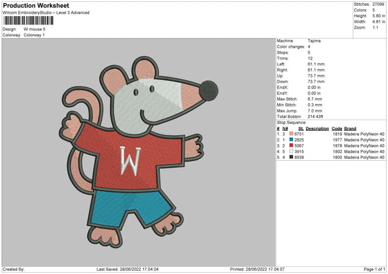Click the 'Stop Sequence:' heading

292,123
